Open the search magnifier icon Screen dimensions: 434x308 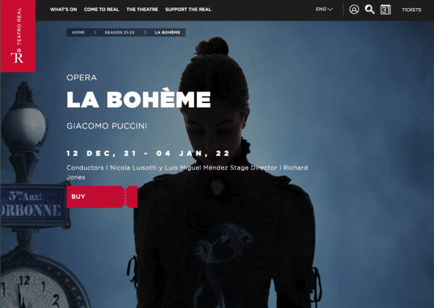pos(370,9)
